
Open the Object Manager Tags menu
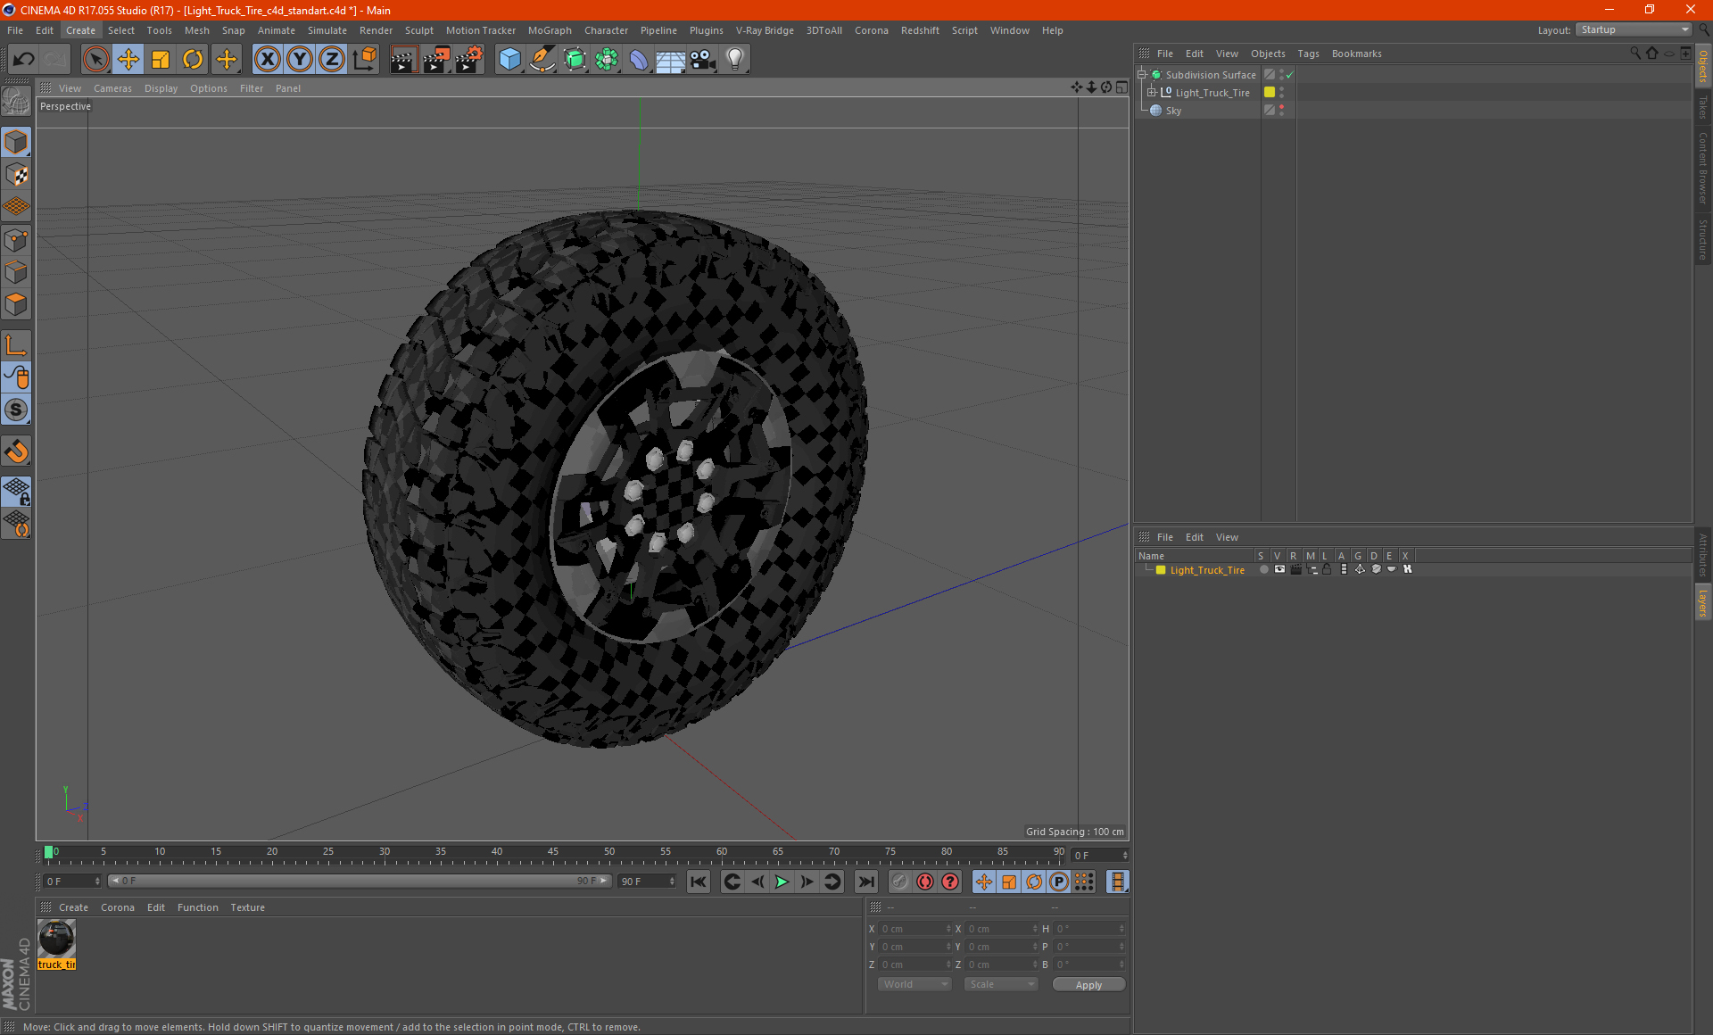(x=1308, y=54)
